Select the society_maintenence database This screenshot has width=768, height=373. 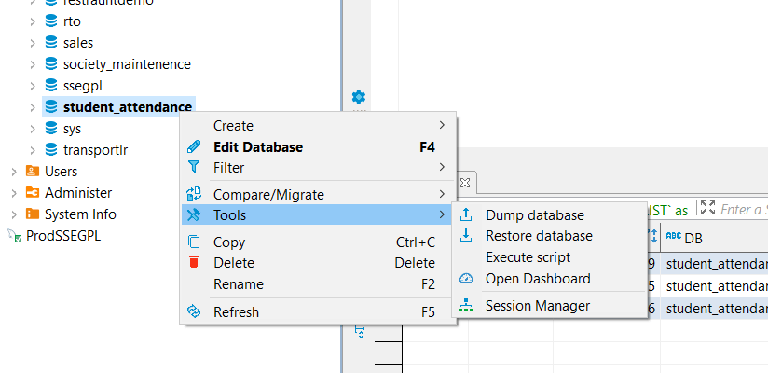(127, 64)
